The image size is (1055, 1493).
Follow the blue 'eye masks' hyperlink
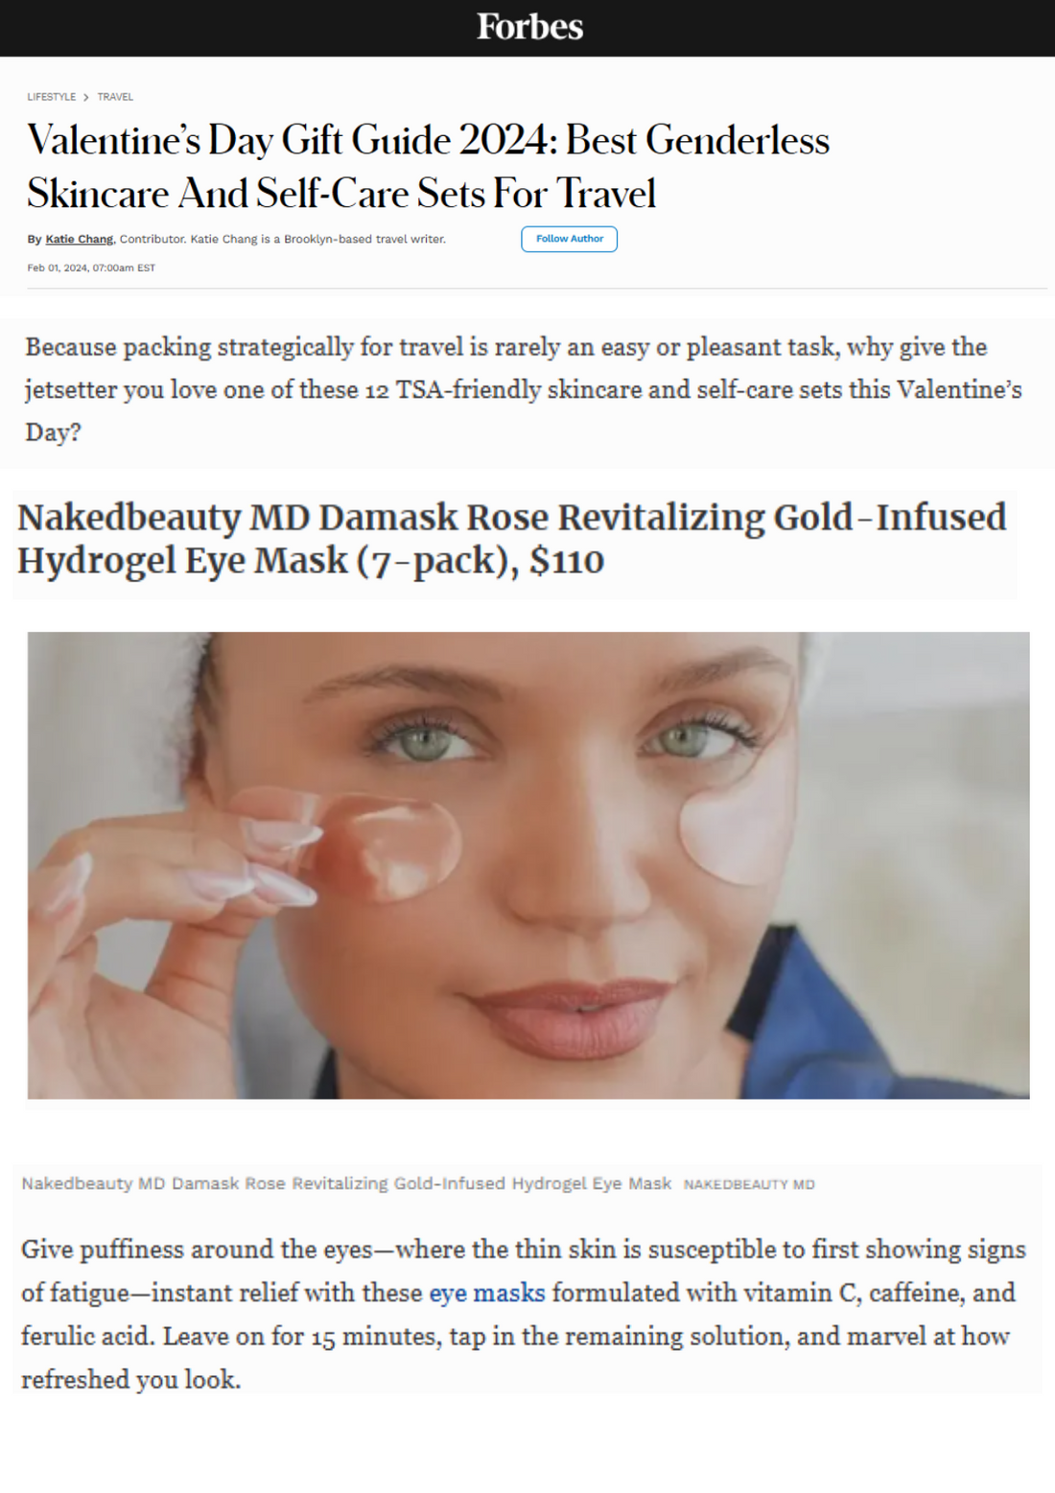click(487, 1293)
